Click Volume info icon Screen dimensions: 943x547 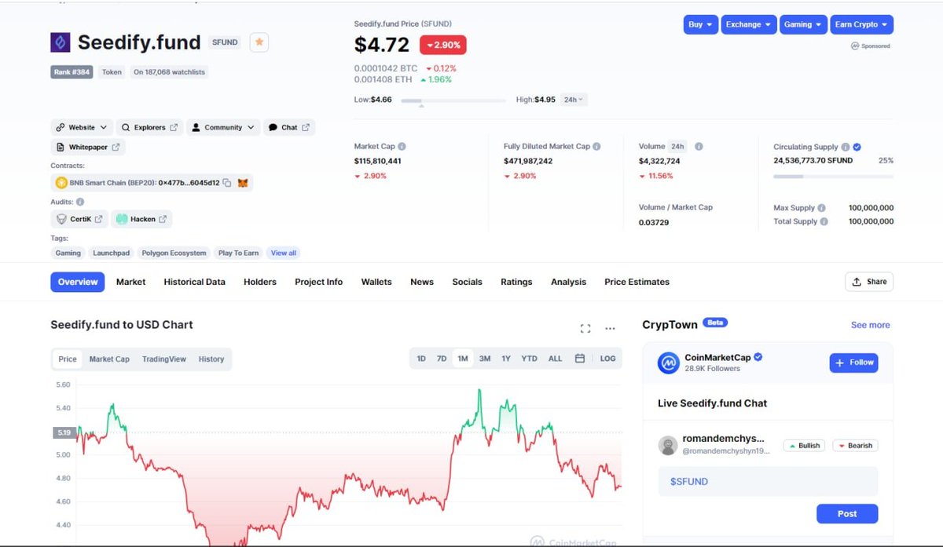click(x=699, y=147)
